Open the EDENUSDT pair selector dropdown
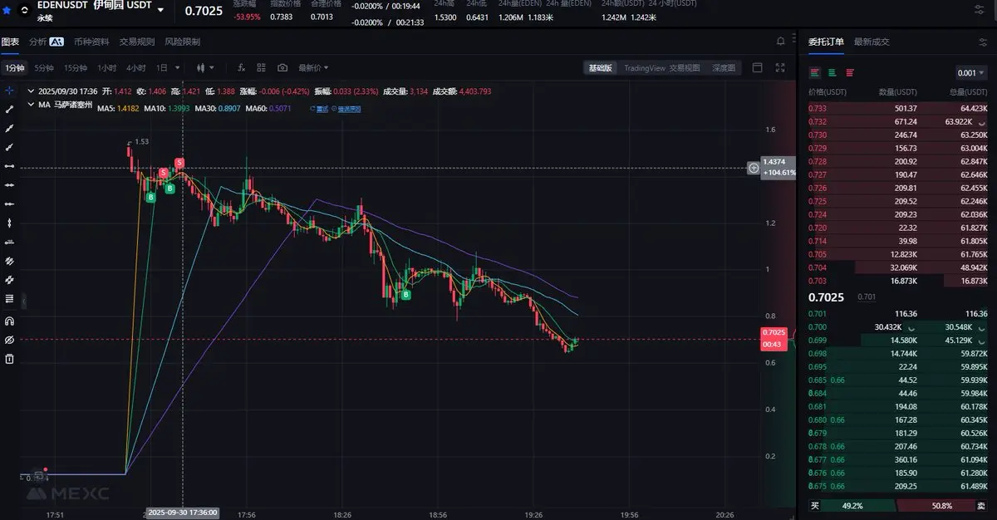This screenshot has width=997, height=520. coord(160,12)
